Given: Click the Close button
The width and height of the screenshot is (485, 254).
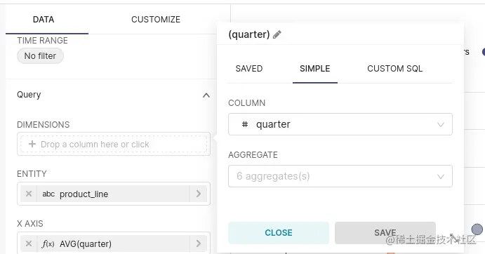Looking at the screenshot, I should click(x=279, y=233).
